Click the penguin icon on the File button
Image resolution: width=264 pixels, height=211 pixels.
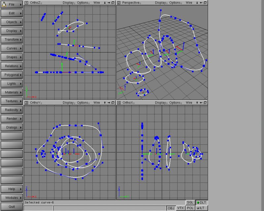point(4,4)
